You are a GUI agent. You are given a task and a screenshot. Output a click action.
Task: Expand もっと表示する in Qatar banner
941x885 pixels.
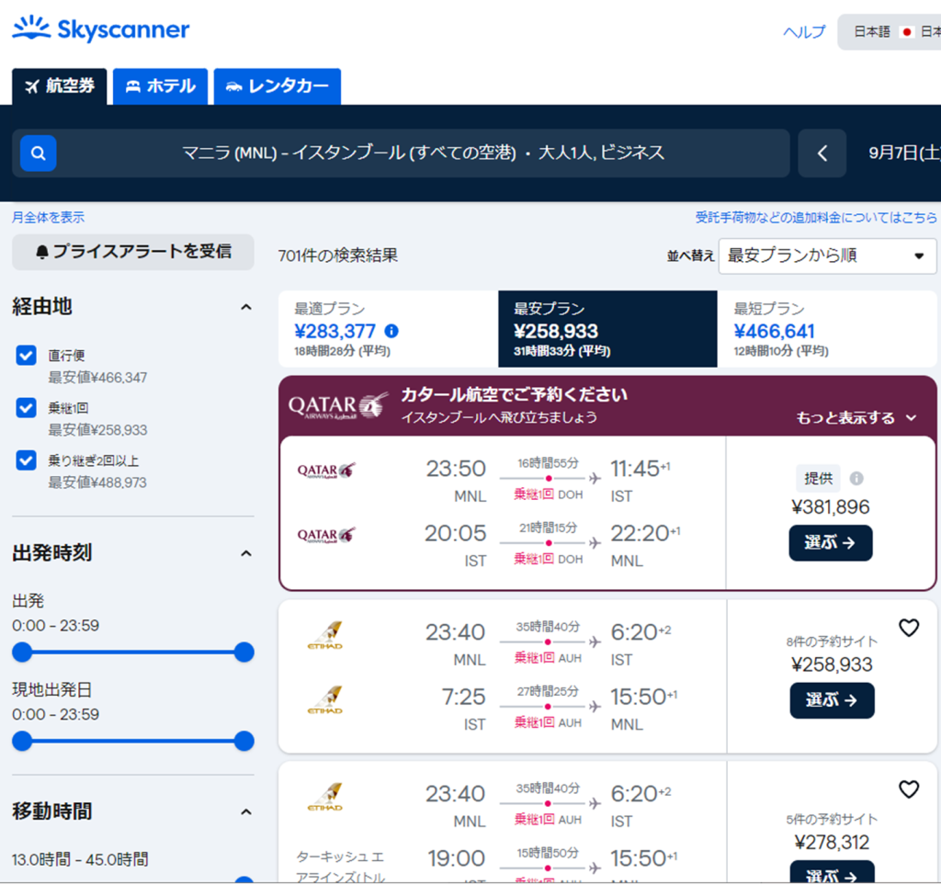tap(856, 418)
